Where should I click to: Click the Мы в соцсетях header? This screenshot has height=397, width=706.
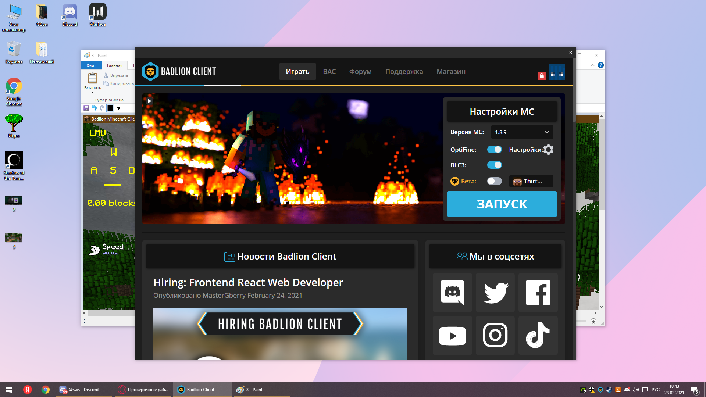495,256
